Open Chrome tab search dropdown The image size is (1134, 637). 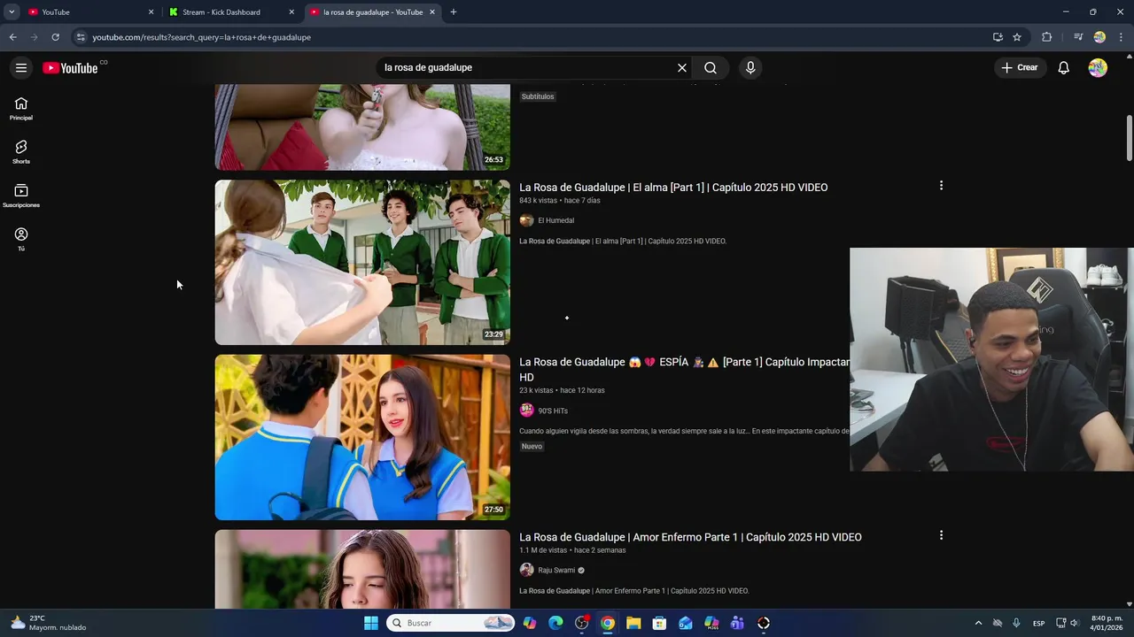click(12, 12)
